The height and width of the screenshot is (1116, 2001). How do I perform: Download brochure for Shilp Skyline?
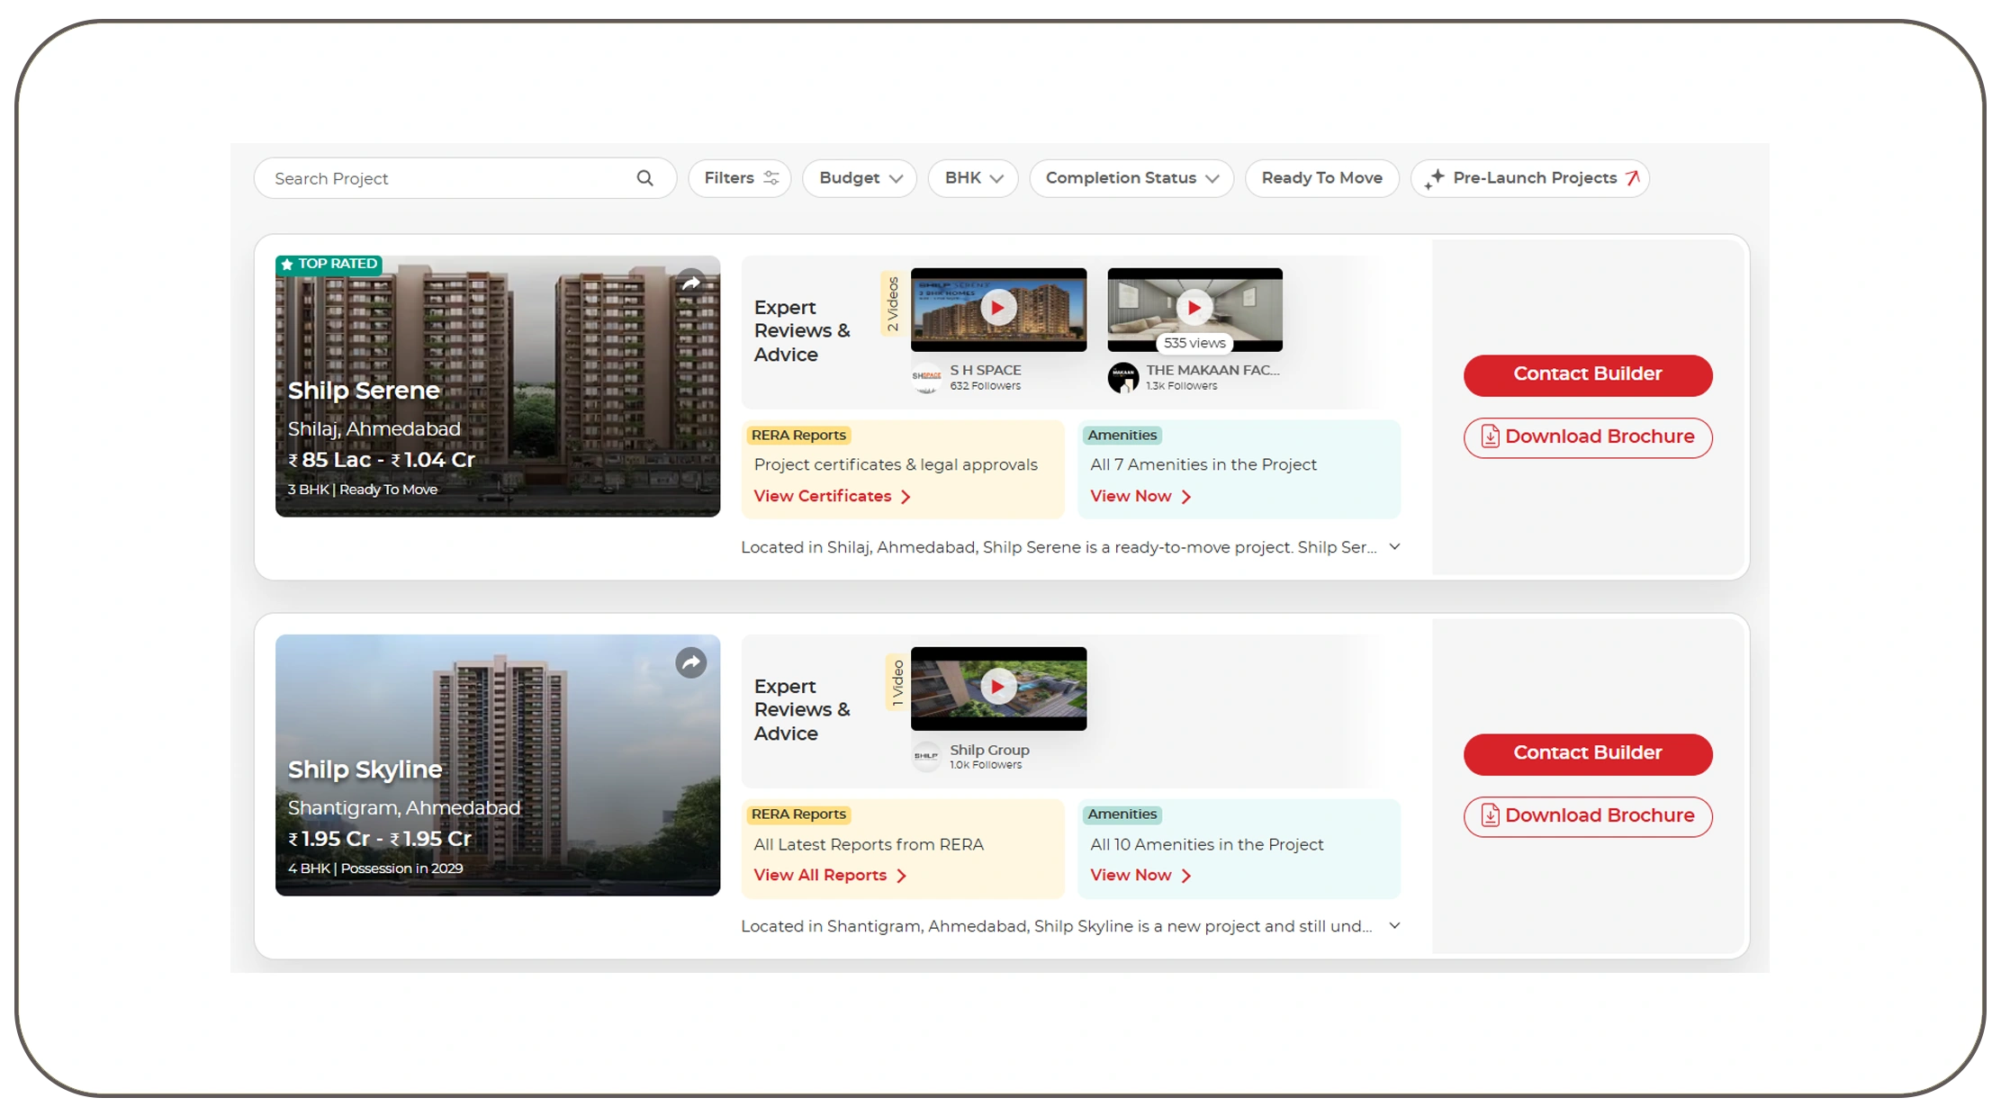(1588, 816)
